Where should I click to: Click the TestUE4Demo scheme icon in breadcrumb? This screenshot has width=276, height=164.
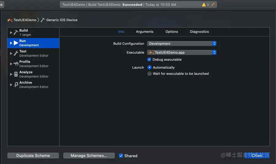pyautogui.click(x=10, y=20)
